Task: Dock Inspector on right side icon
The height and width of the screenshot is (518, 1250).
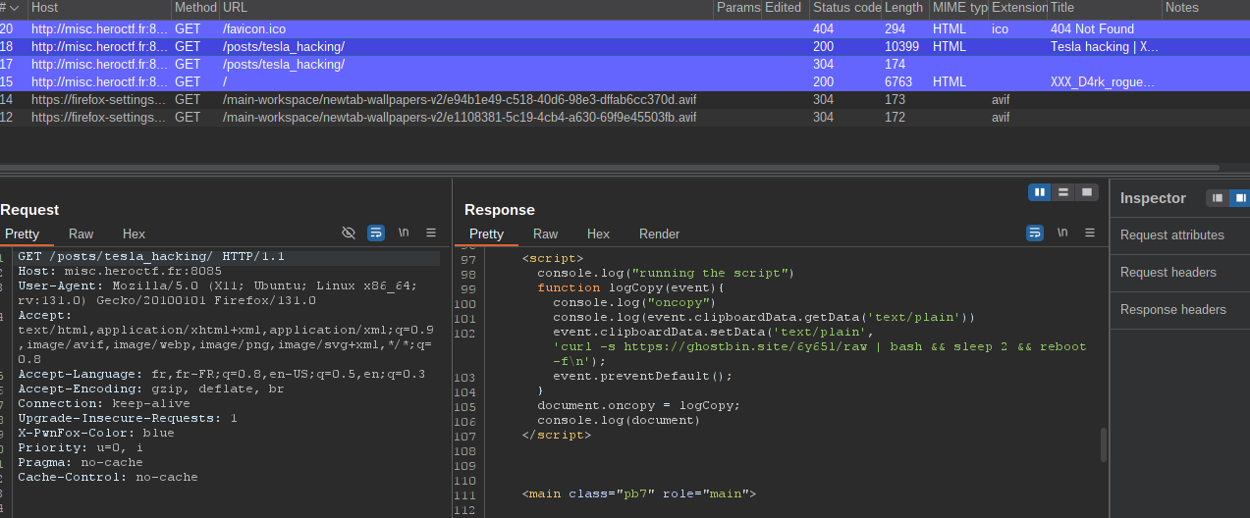Action: click(1240, 198)
